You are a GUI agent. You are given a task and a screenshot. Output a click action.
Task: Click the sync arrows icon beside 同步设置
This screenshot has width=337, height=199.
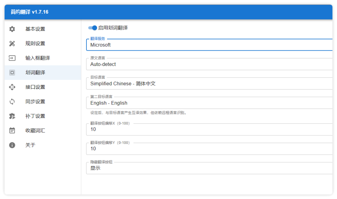[12, 102]
